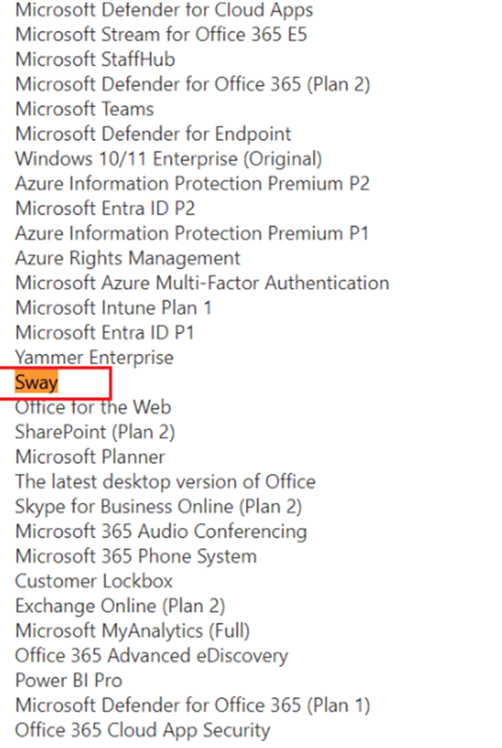Click Microsoft Teams in the list
Screen dimensions: 502x748
[x=85, y=109]
